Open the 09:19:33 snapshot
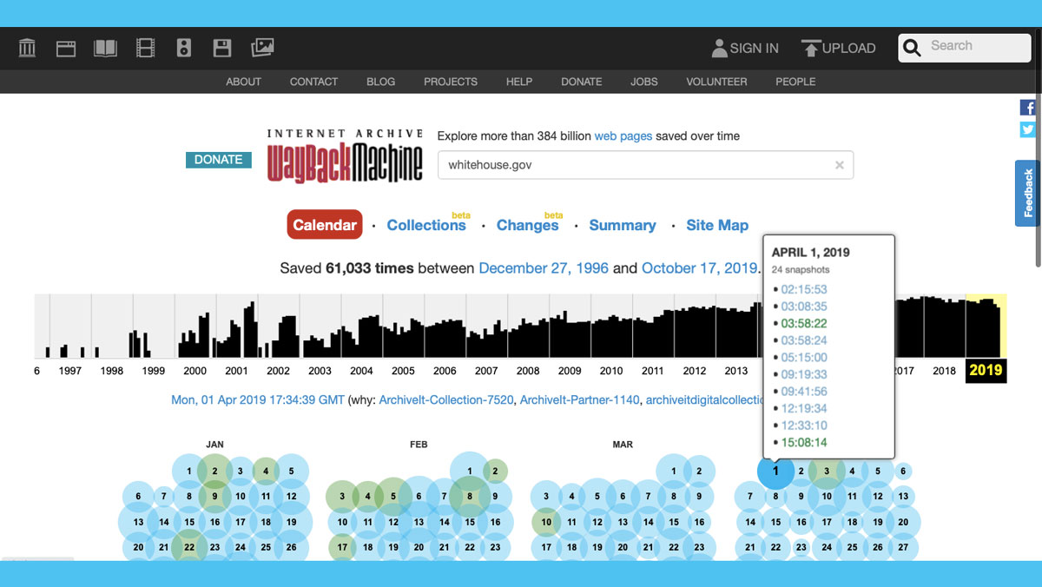Viewport: 1042px width, 587px height. point(804,374)
